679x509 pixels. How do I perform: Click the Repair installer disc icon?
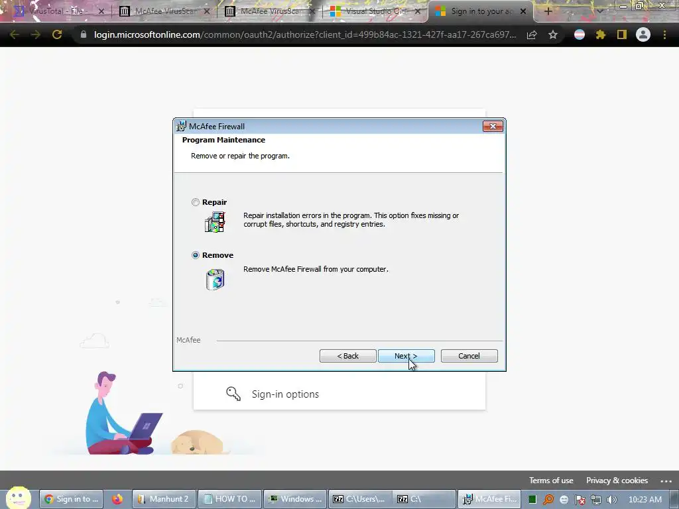click(x=215, y=221)
